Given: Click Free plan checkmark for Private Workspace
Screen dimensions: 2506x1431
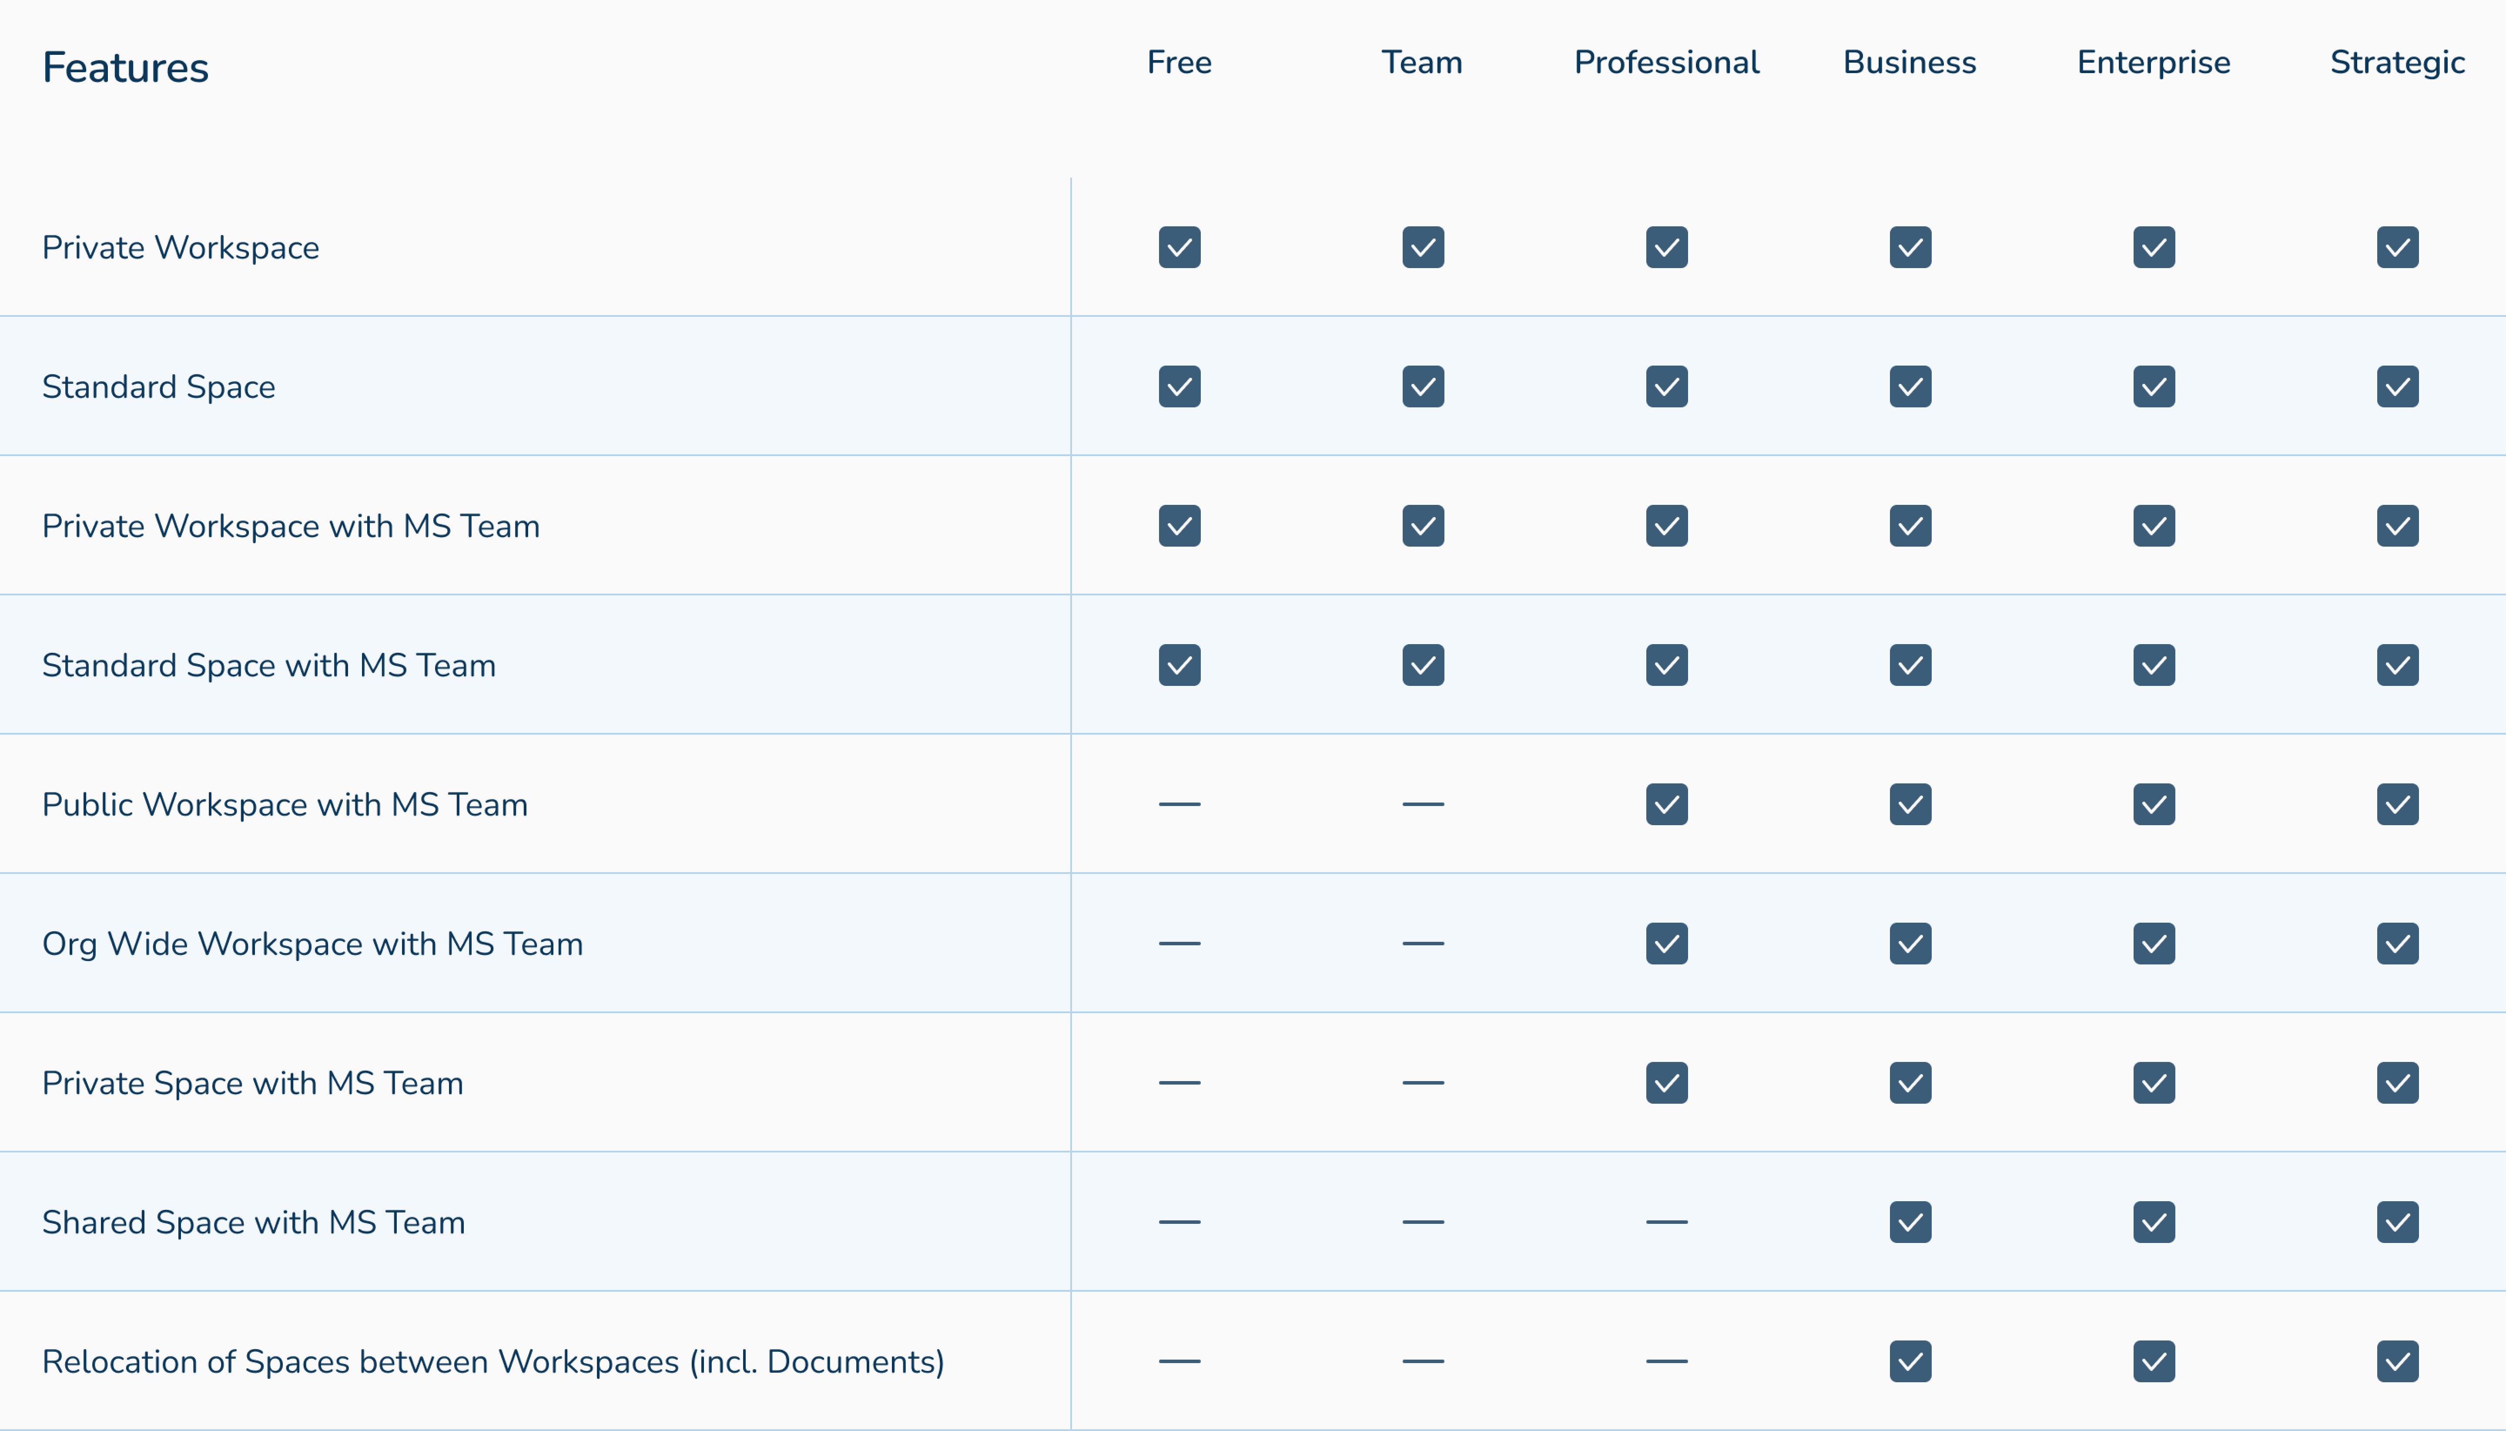Looking at the screenshot, I should [x=1179, y=248].
